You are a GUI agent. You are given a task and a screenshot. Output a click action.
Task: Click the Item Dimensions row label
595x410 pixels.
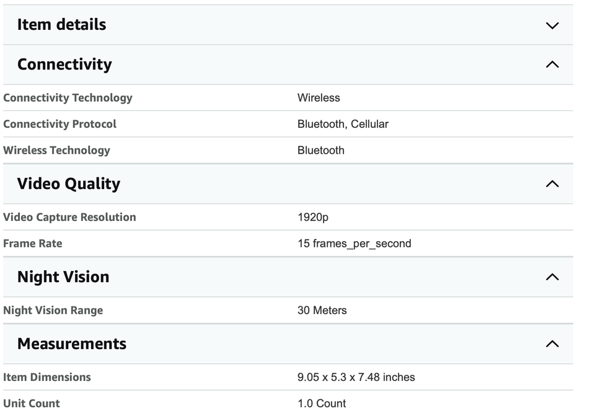47,377
